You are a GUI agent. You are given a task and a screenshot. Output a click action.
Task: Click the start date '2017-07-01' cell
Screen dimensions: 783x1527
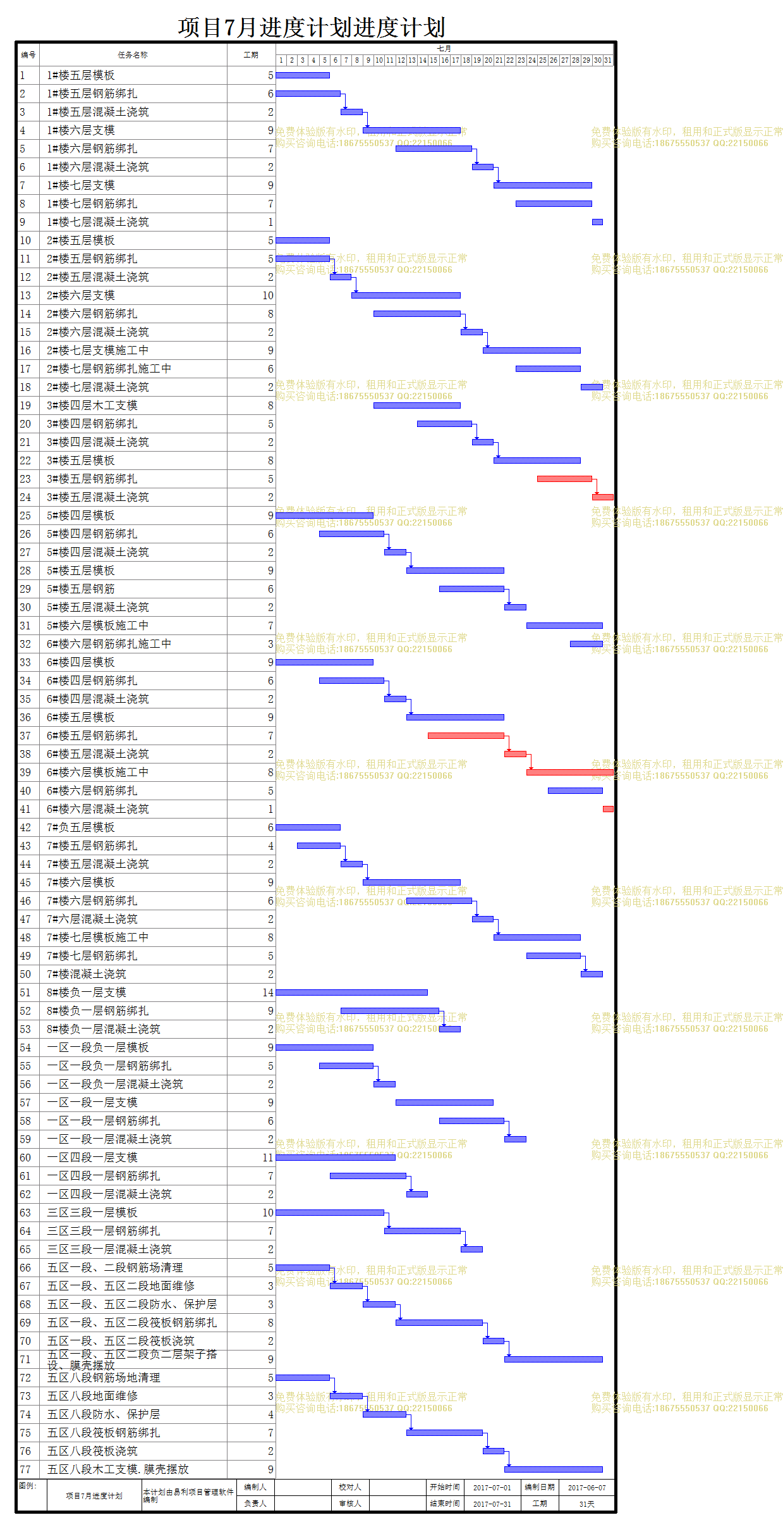pyautogui.click(x=492, y=1488)
